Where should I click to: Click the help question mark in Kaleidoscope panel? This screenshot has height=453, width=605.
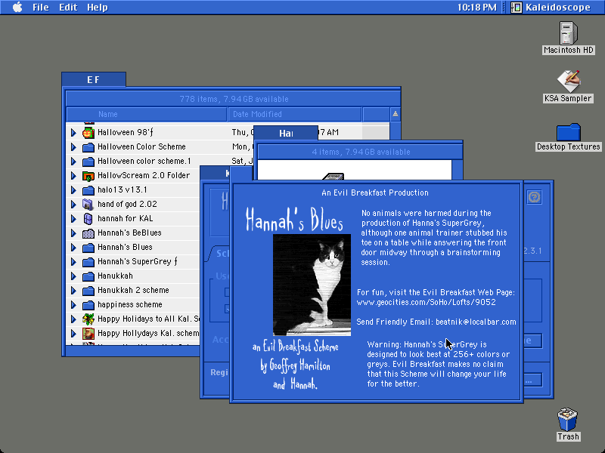click(x=534, y=197)
